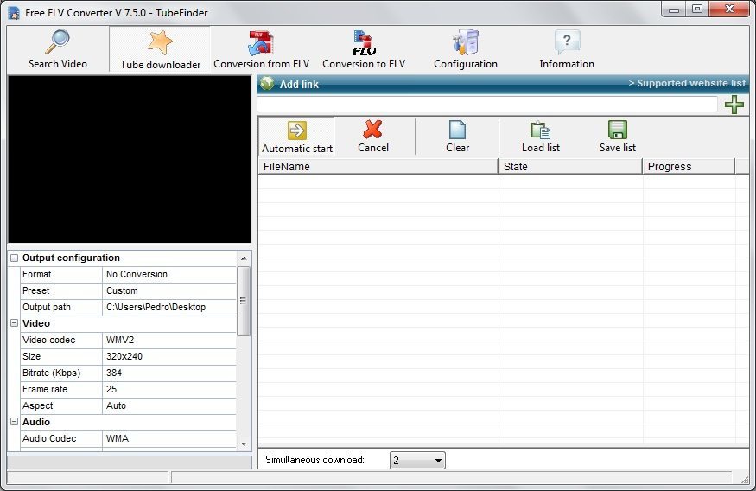
Task: Open Conversion to FLV section
Action: point(364,49)
